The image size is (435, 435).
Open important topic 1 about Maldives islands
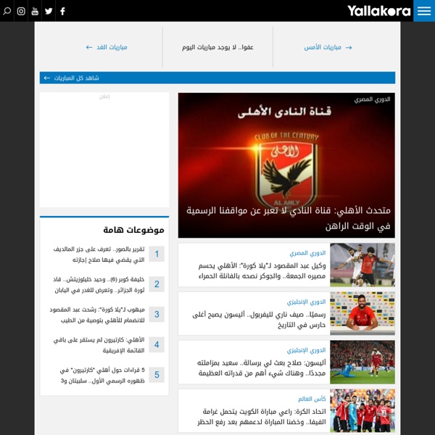99,254
